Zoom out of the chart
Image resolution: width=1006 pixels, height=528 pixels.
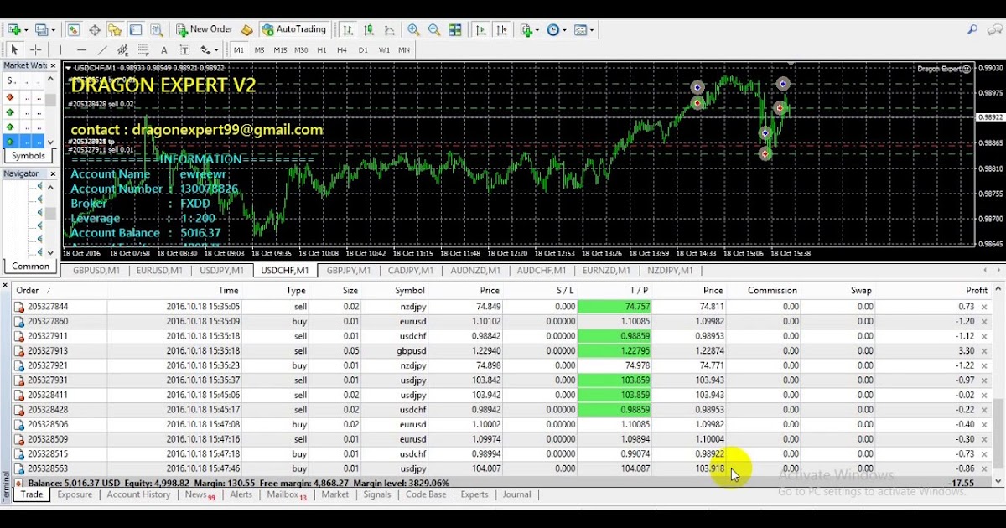coord(434,29)
